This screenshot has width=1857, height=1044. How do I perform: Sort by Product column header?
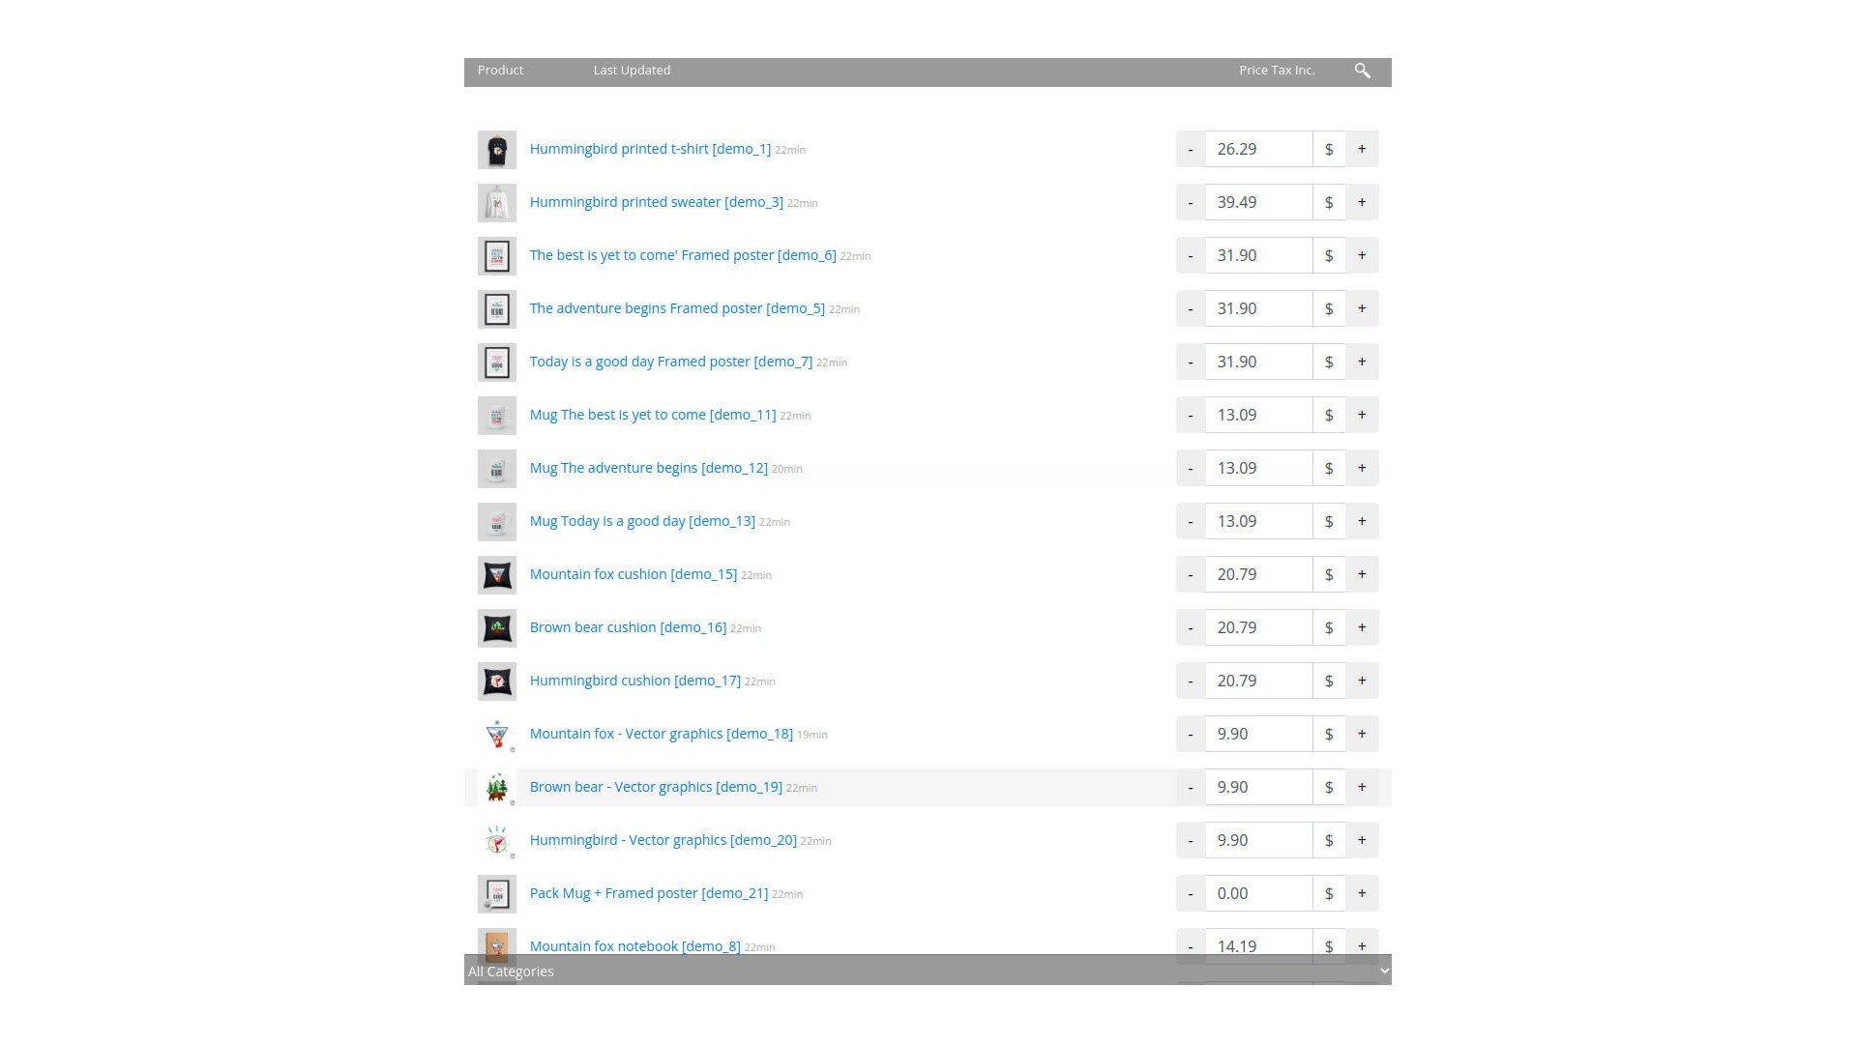coord(500,71)
